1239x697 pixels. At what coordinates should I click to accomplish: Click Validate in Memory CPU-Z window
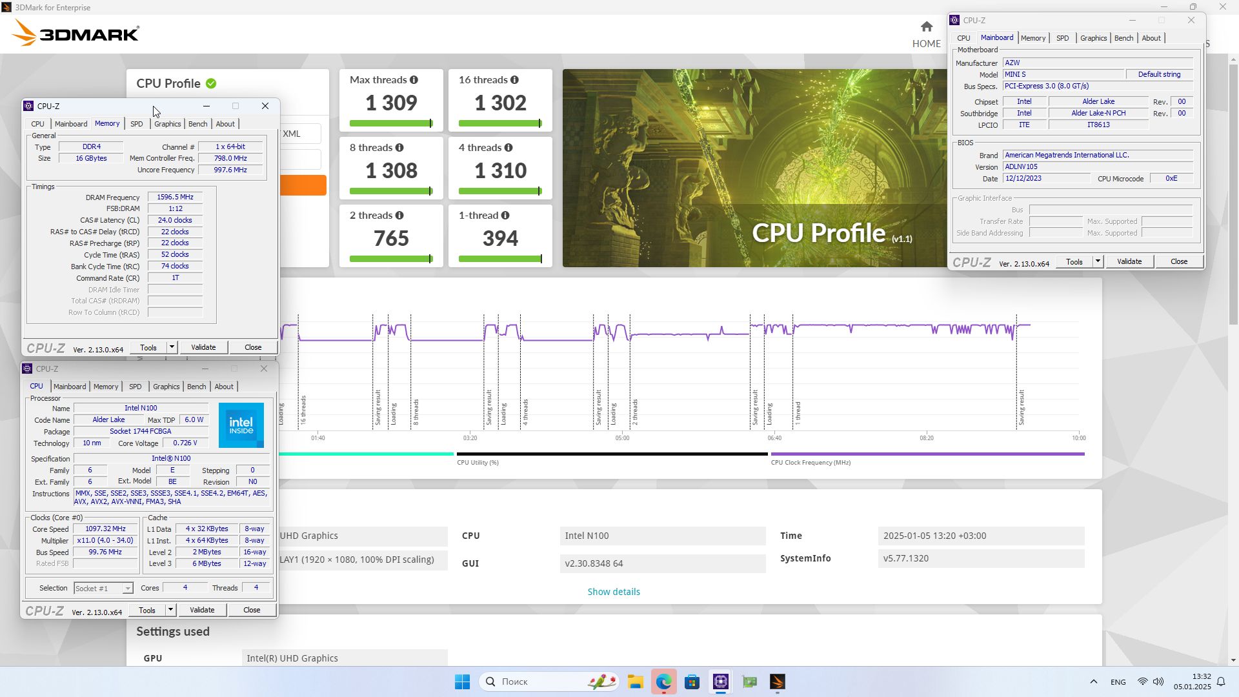[203, 347]
